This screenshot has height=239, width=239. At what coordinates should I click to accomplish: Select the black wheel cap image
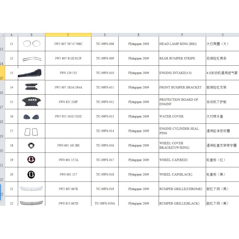pos(31,174)
